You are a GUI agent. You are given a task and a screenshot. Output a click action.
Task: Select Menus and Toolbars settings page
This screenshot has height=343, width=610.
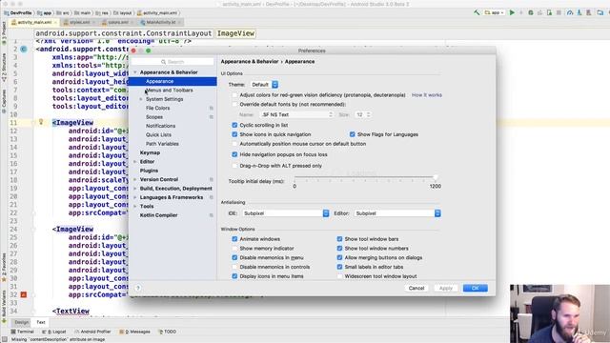tap(170, 91)
